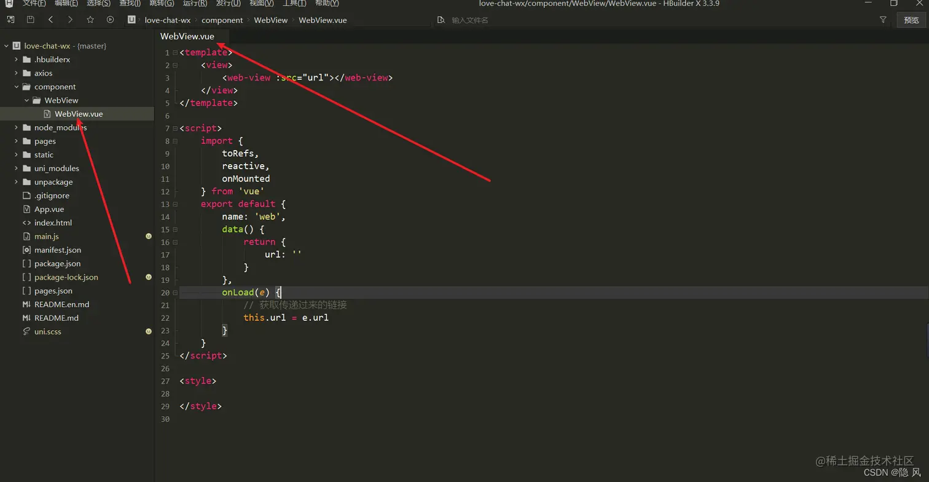Expand the uni_modules folder
The image size is (929, 482).
tap(17, 168)
